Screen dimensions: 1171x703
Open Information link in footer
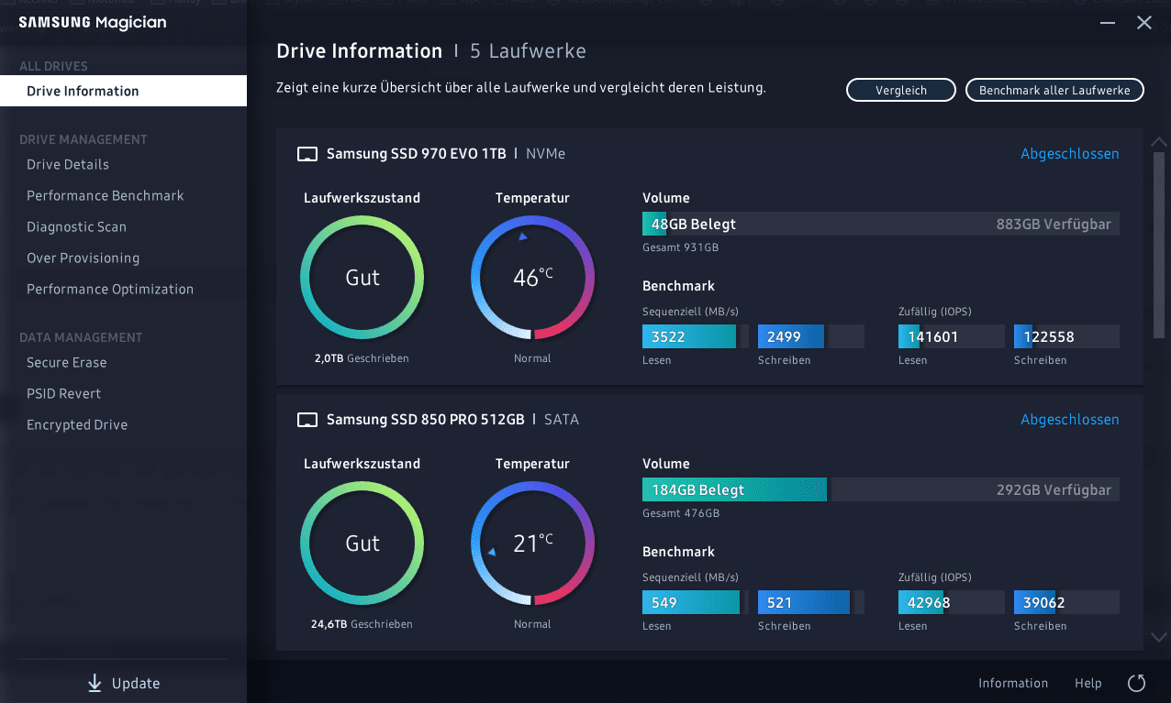pyautogui.click(x=1013, y=683)
